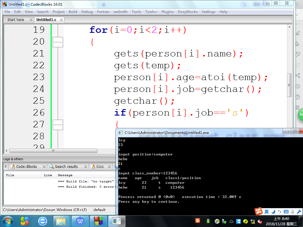Click the cursor icon in background window sidebar

(x=298, y=44)
